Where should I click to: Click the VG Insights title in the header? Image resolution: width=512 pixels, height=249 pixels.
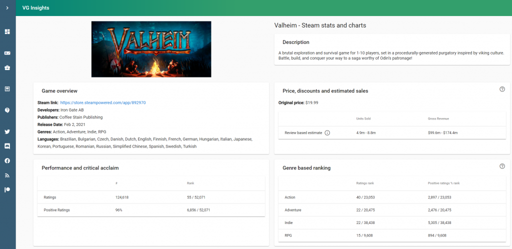(36, 8)
